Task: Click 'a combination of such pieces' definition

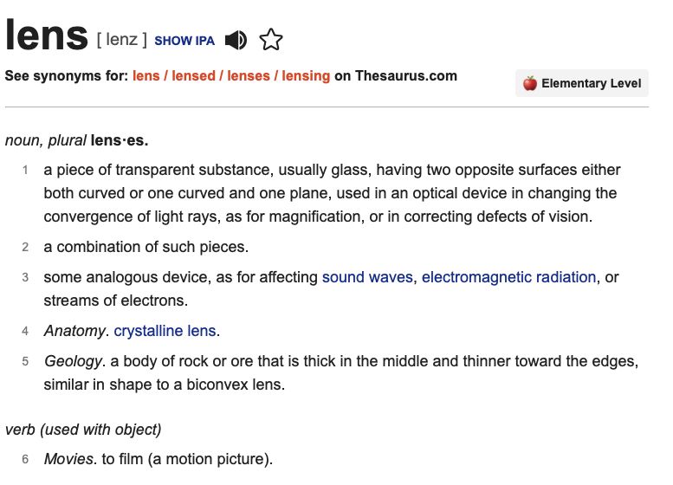Action: coord(146,247)
